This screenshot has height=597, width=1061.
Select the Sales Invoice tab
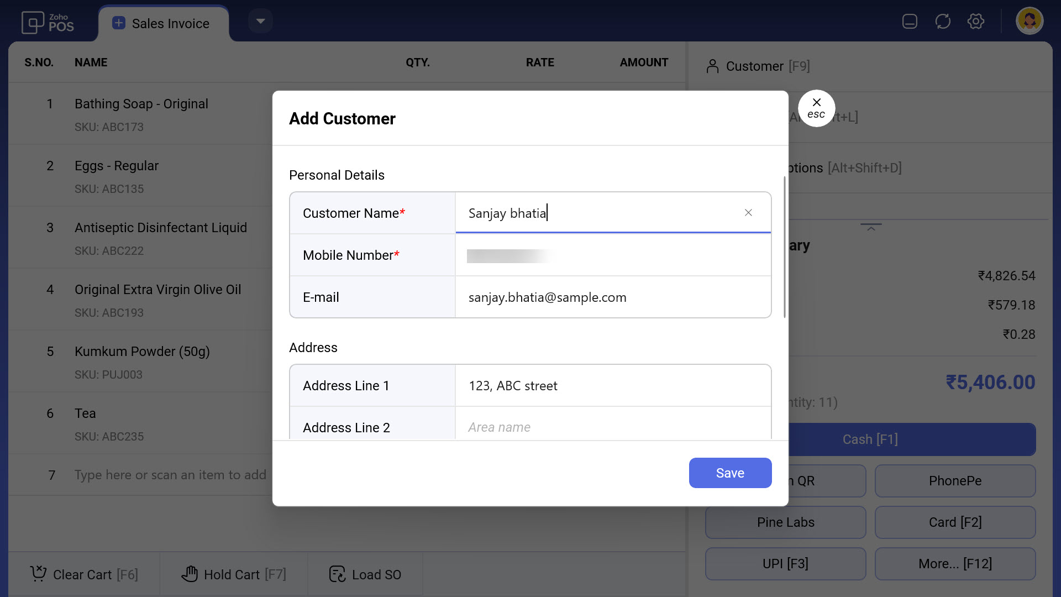point(170,24)
